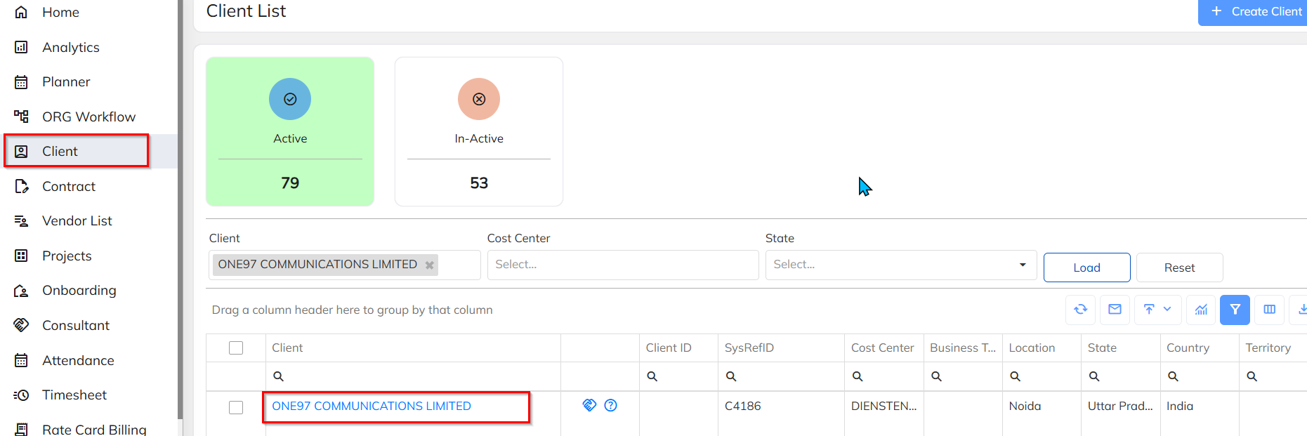This screenshot has width=1307, height=436.
Task: Remove ONE97 COMMUNICATIONS LIMITED filter tag
Action: pyautogui.click(x=429, y=265)
